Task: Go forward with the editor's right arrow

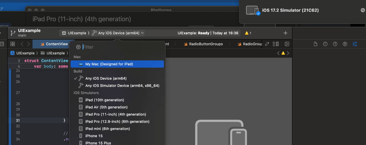Action: [28, 44]
